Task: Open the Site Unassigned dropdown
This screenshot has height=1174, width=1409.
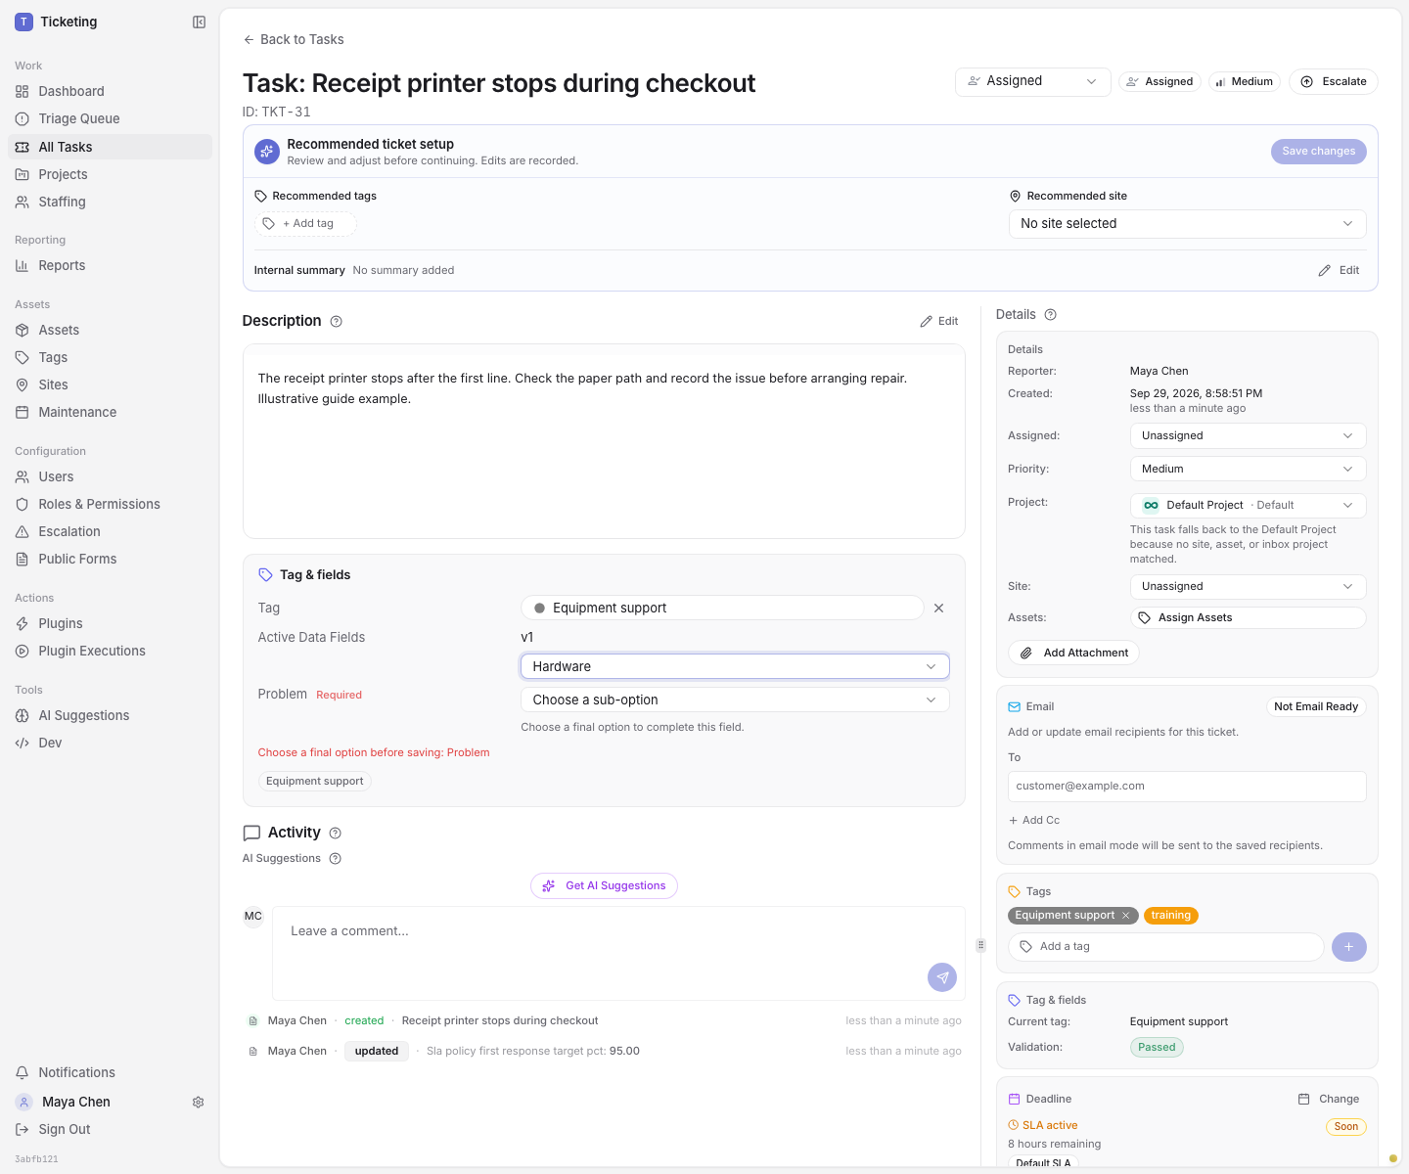Action: [x=1248, y=586]
